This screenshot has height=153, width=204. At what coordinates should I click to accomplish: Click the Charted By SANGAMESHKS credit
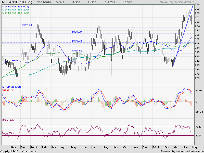click(x=177, y=2)
